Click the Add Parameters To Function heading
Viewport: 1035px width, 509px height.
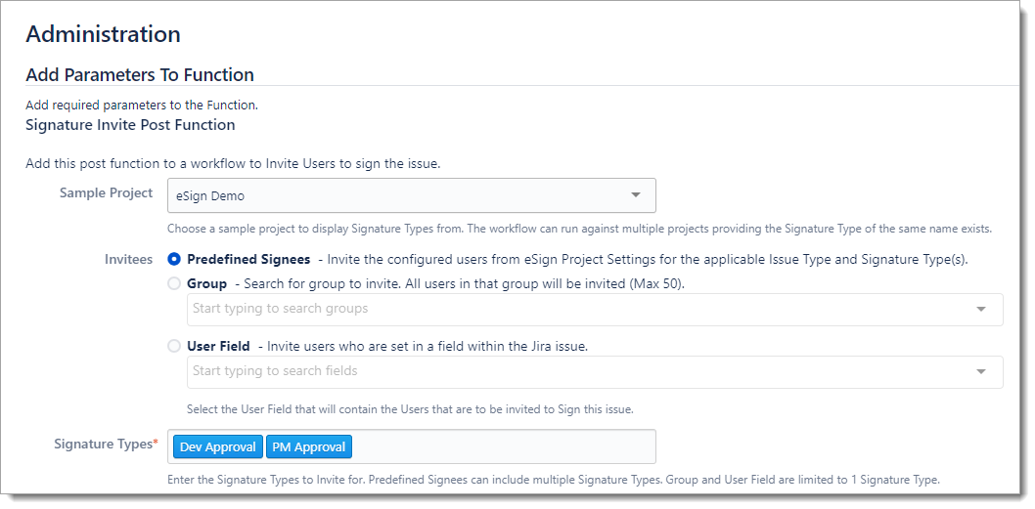[140, 75]
